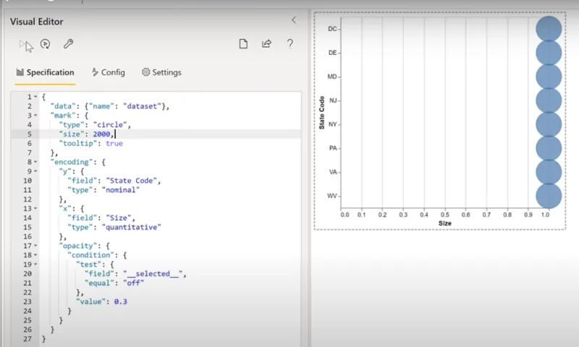The image size is (579, 347).
Task: Click the State Code y-axis title
Action: pyautogui.click(x=321, y=113)
